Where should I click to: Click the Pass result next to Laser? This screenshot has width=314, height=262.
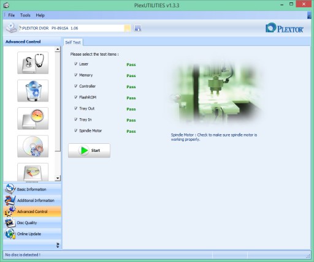[x=131, y=65]
